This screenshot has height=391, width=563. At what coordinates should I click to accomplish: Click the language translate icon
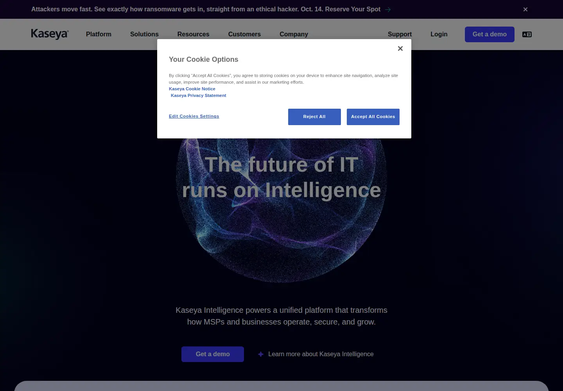(x=527, y=34)
